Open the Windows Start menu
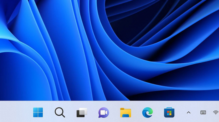The width and height of the screenshot is (219, 122). 38,112
